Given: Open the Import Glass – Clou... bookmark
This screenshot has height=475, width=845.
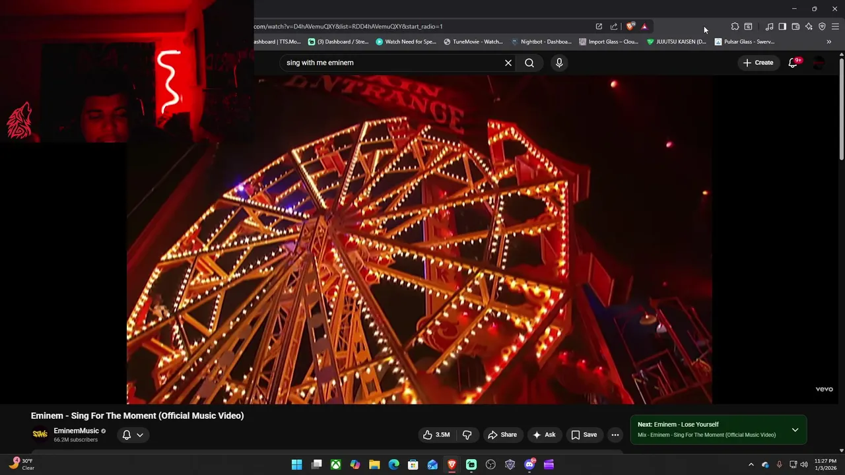Looking at the screenshot, I should tap(609, 42).
